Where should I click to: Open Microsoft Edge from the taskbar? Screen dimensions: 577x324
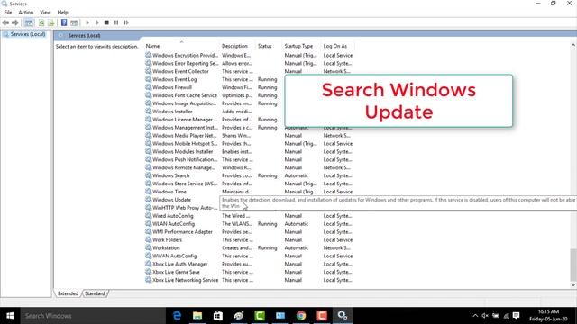tap(177, 316)
